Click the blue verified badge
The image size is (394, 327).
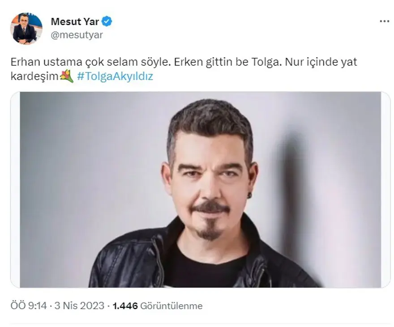107,21
